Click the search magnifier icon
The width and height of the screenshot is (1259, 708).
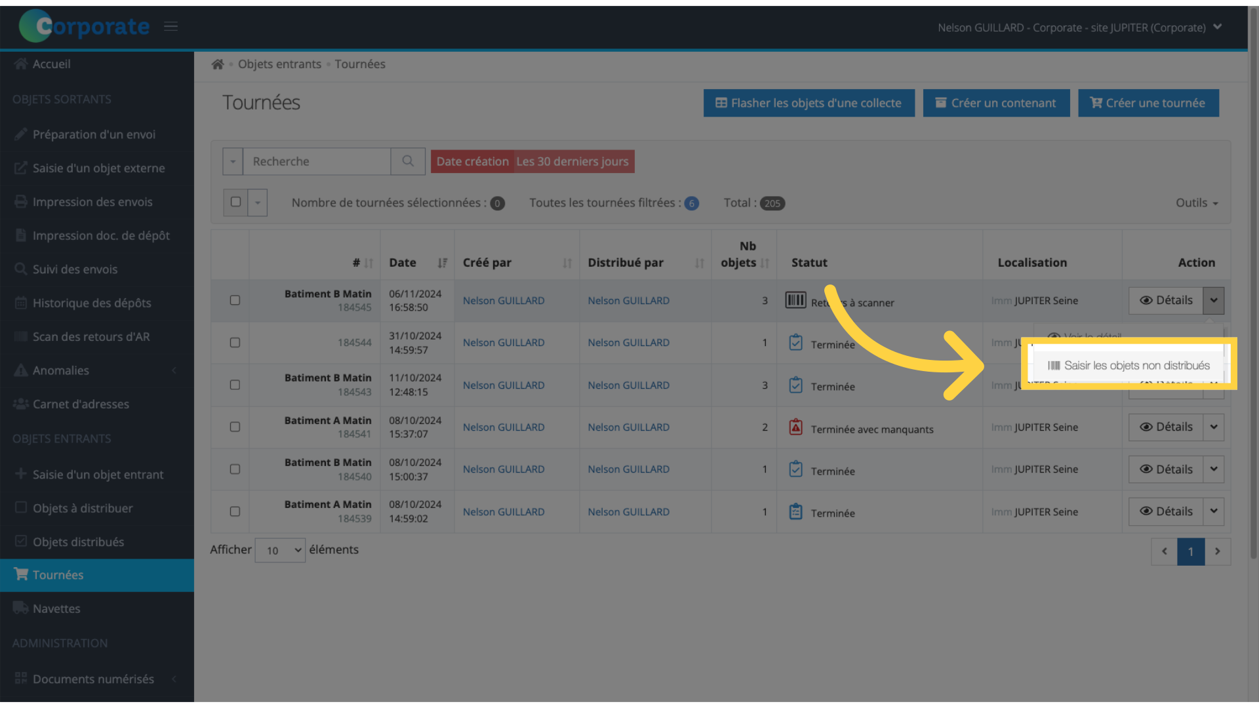(408, 161)
